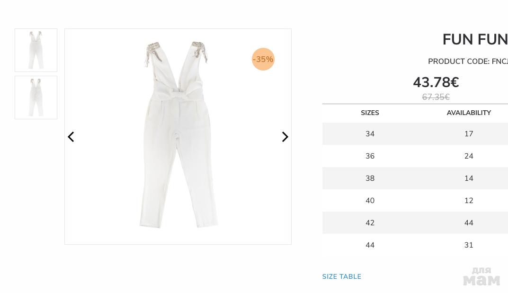This screenshot has width=508, height=293.
Task: Click the SIZES column header
Action: (x=370, y=113)
